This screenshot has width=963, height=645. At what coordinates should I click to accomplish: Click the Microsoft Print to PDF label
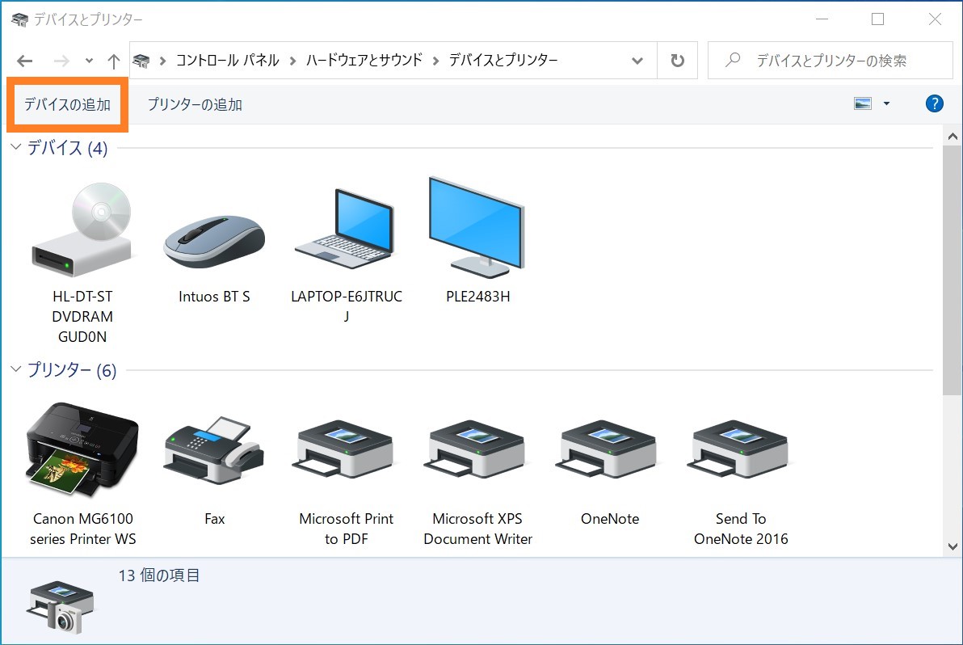click(x=346, y=529)
